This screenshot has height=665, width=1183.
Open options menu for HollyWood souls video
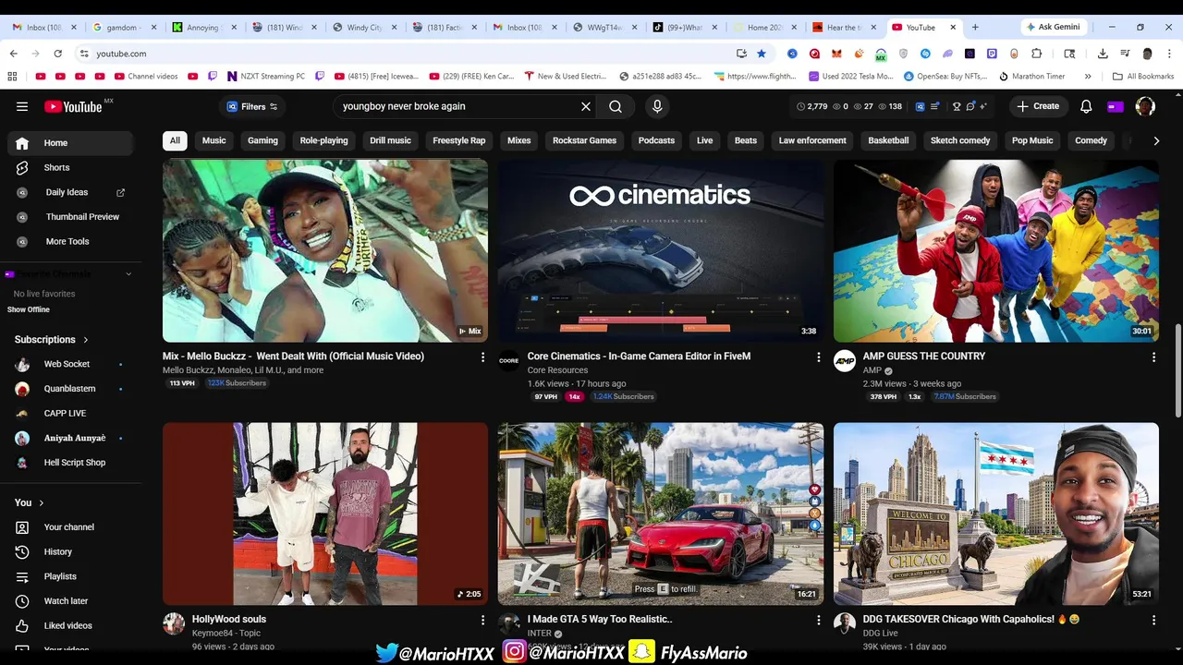(x=482, y=620)
